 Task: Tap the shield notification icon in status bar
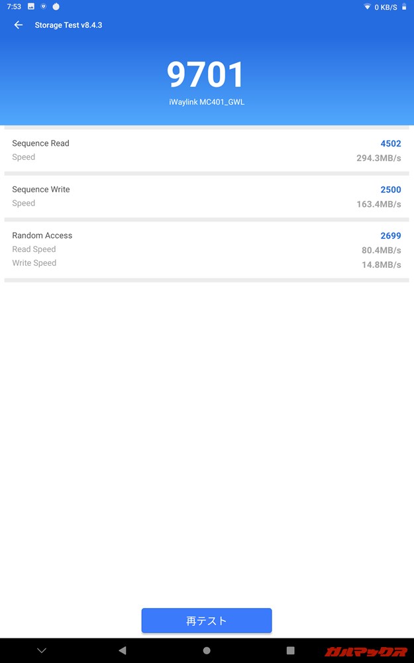click(x=42, y=7)
